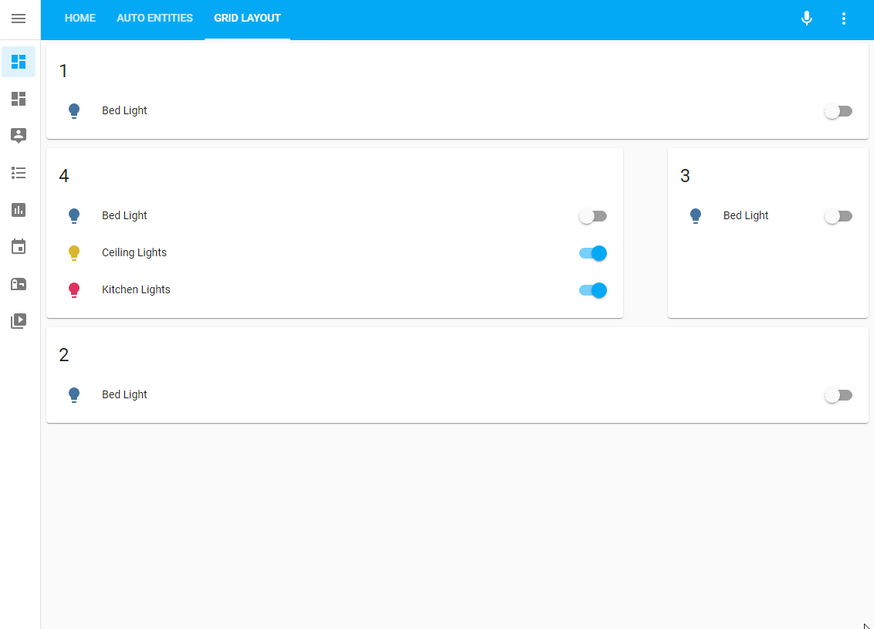The width and height of the screenshot is (874, 629).
Task: Click the Ceiling Lights label
Action: click(x=134, y=252)
